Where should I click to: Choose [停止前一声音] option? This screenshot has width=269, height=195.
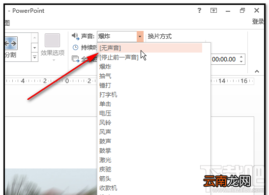(150, 57)
